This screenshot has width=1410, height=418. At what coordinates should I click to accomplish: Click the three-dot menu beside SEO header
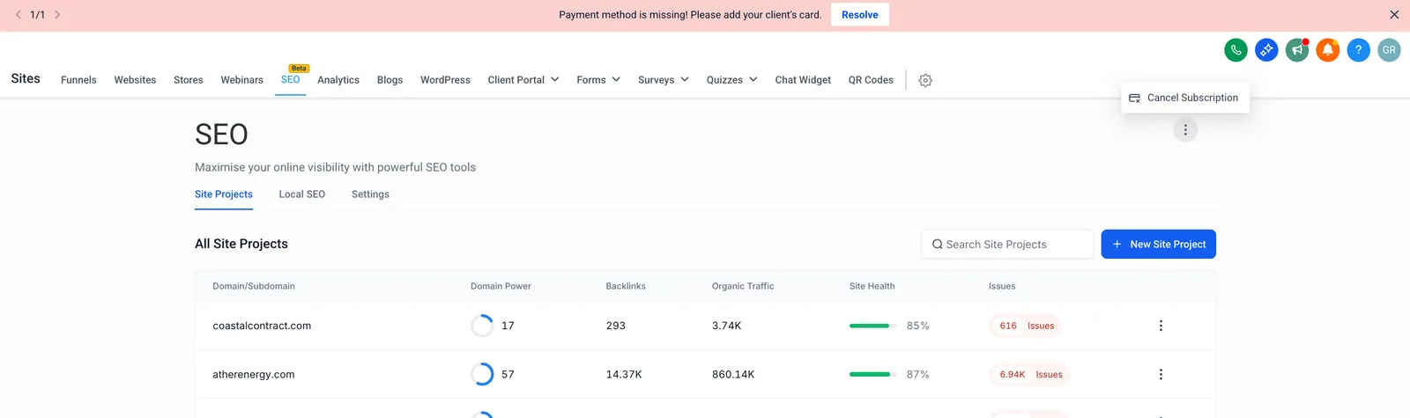click(x=1185, y=130)
